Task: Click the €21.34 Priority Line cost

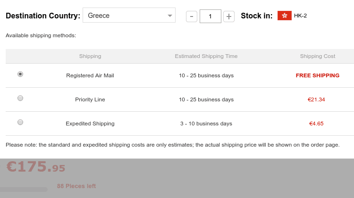Action: [x=316, y=99]
